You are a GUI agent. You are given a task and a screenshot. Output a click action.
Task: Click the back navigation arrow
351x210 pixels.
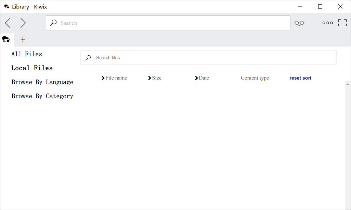[8, 23]
